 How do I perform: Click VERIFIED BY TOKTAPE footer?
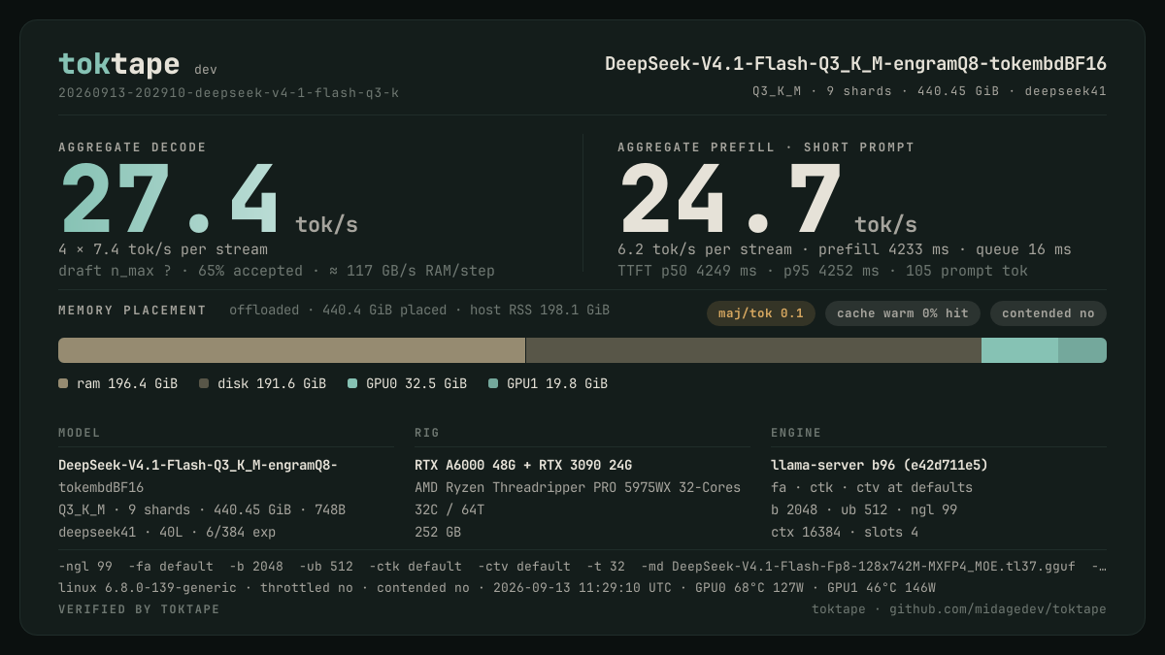pos(139,609)
